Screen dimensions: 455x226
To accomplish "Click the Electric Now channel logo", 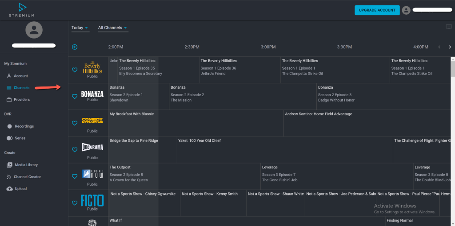I will pyautogui.click(x=92, y=174).
